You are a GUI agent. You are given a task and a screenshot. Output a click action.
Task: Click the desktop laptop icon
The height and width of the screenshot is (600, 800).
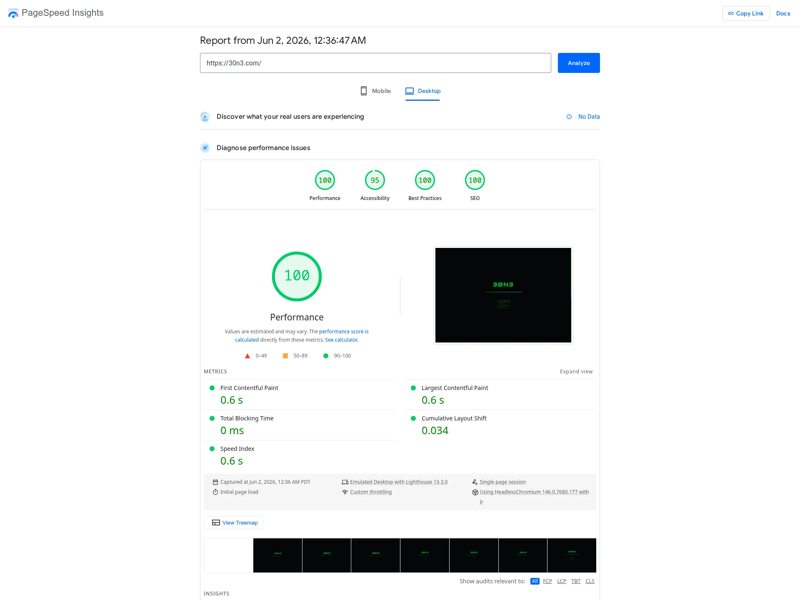coord(410,91)
